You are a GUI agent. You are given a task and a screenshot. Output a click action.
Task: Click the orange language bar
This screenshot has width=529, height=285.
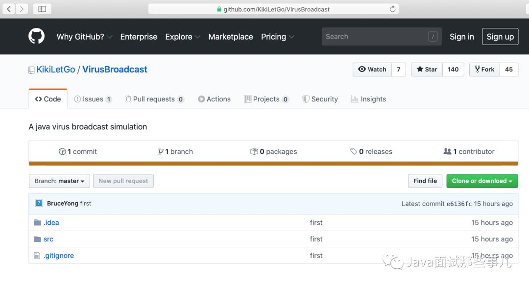pos(273,164)
